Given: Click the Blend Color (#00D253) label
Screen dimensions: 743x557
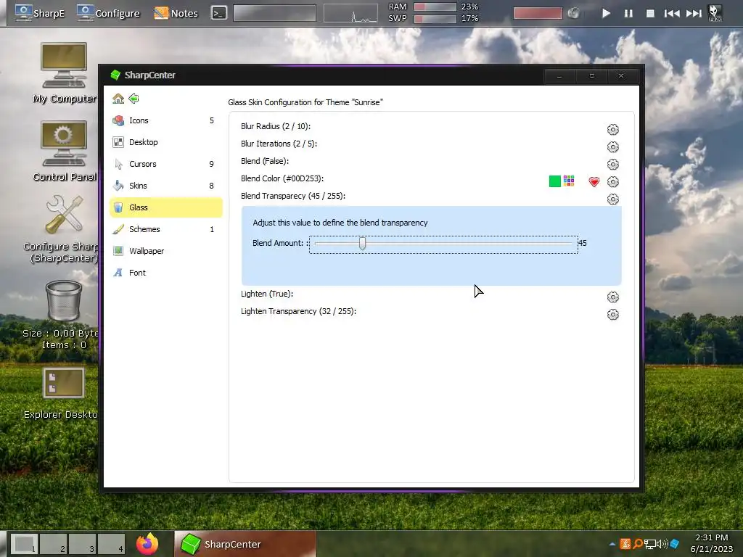Looking at the screenshot, I should point(282,178).
